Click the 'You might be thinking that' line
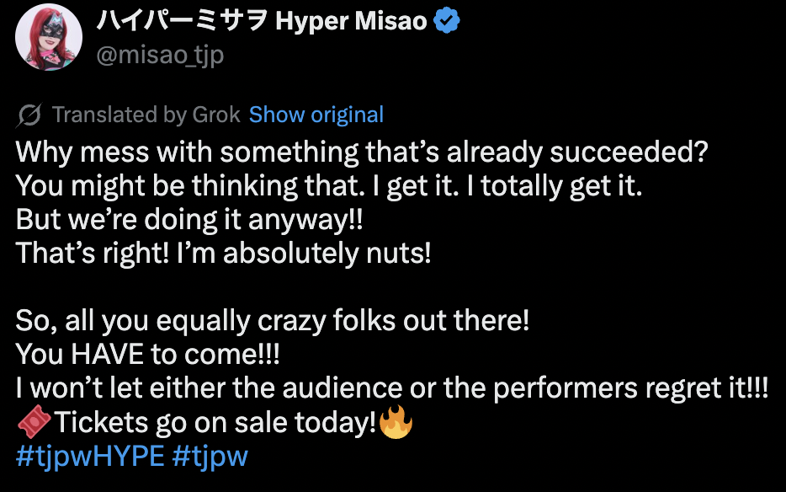Image resolution: width=786 pixels, height=492 pixels. [x=328, y=186]
